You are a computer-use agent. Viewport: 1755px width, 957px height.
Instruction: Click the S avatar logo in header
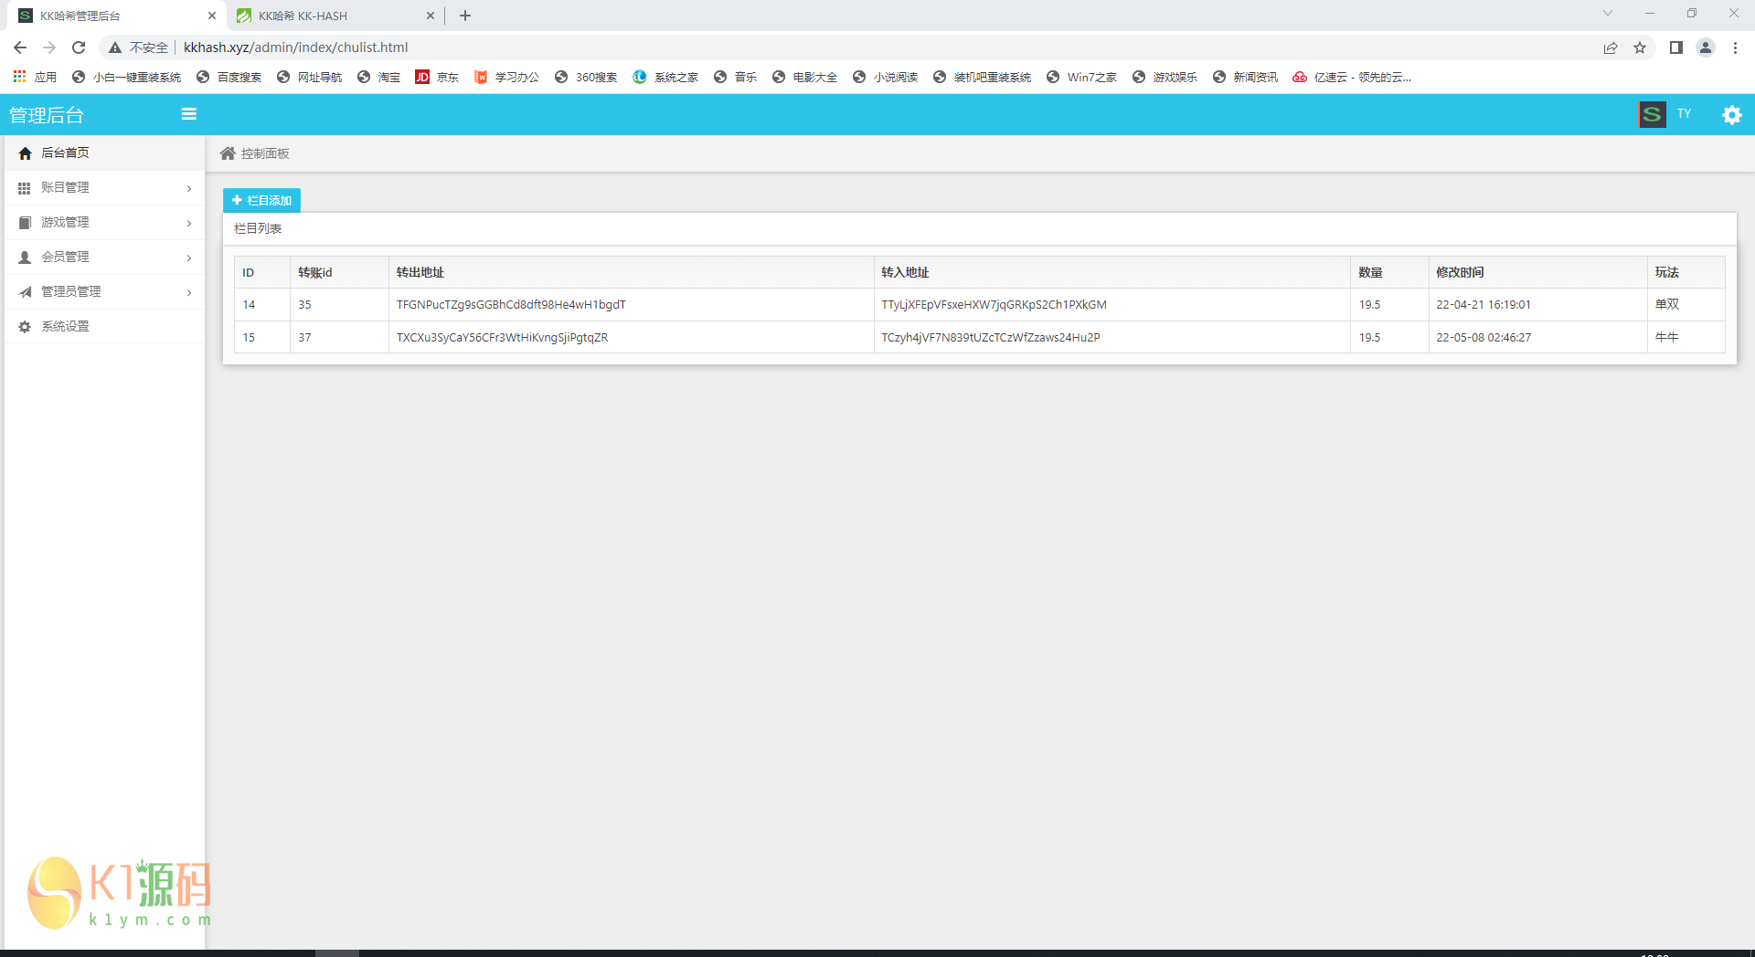[x=1652, y=114]
